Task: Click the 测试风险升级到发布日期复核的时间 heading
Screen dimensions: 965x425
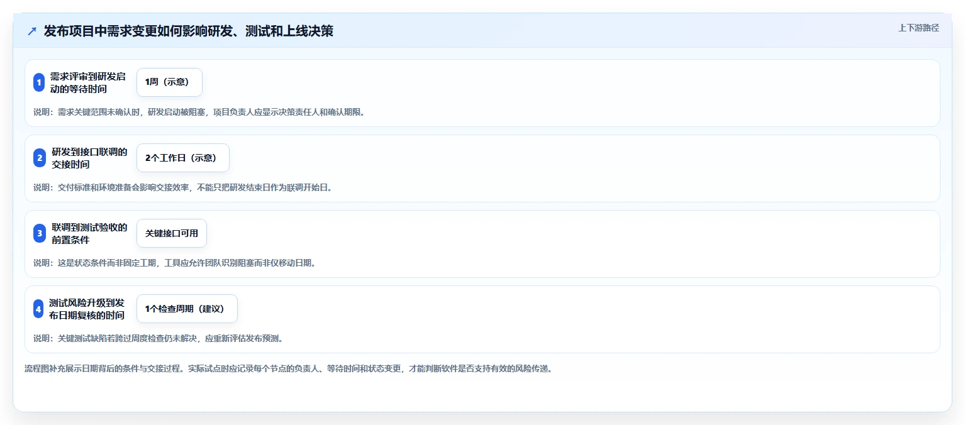Action: 87,309
